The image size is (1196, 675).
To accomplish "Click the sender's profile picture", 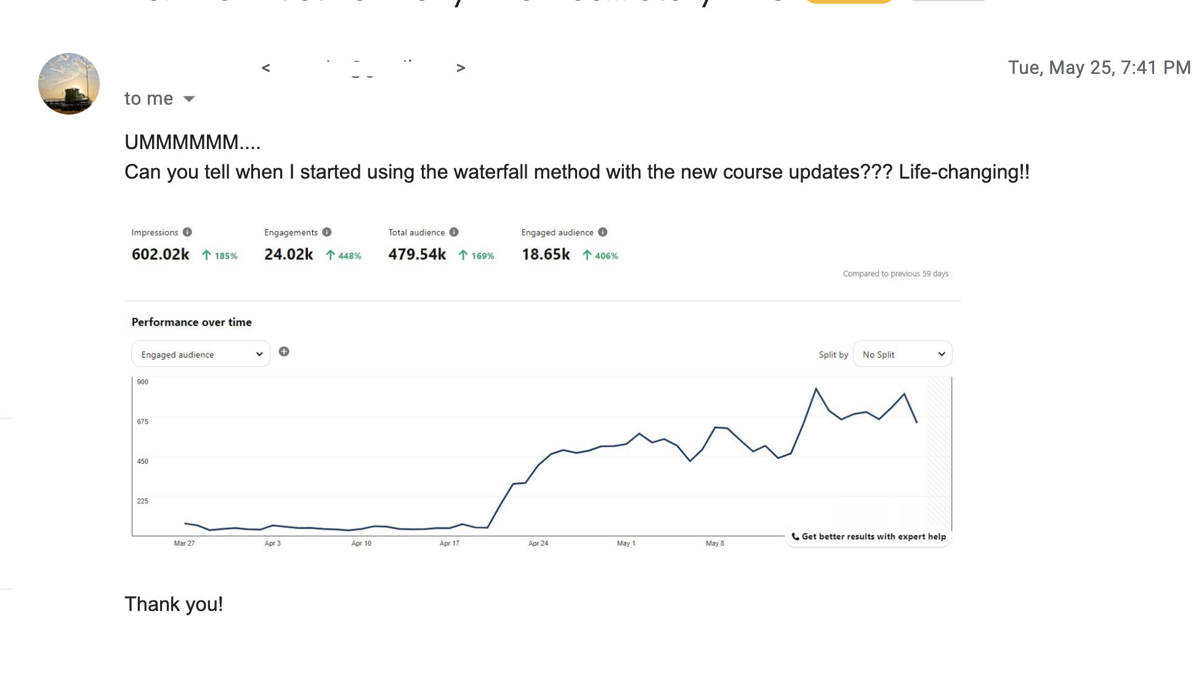I will pos(69,84).
